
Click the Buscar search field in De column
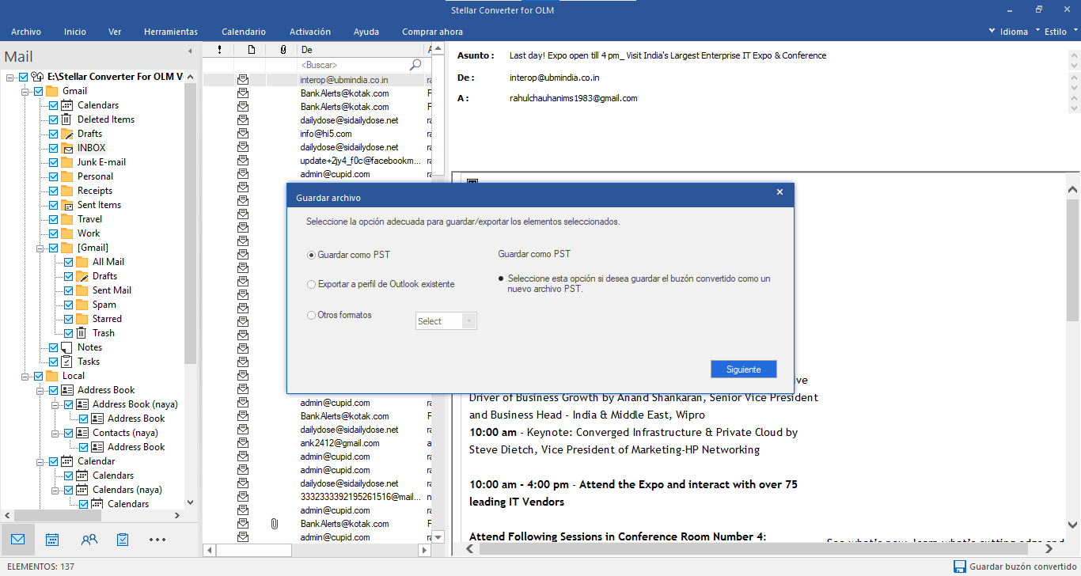[352, 65]
